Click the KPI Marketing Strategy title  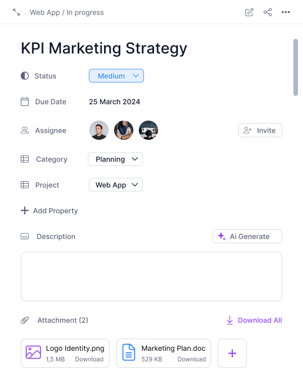(104, 48)
